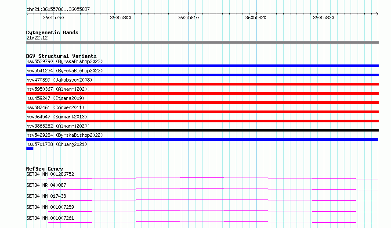Open SETD4|NM_001286752 transcript label
Image resolution: width=391 pixels, height=228 pixels.
[50, 174]
